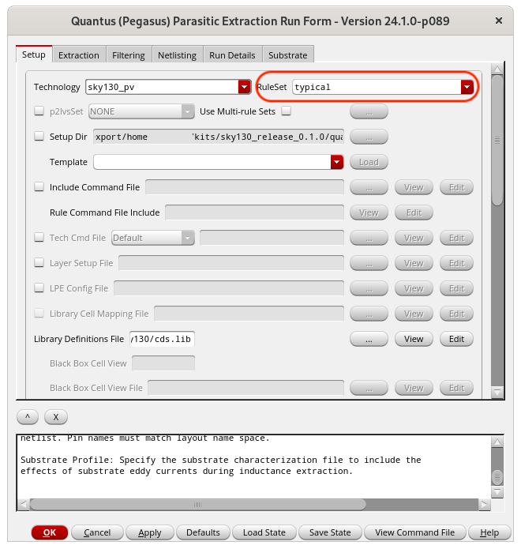The width and height of the screenshot is (521, 549).
Task: Toggle the Use Multi-rule Sets checkbox
Action: coord(287,111)
